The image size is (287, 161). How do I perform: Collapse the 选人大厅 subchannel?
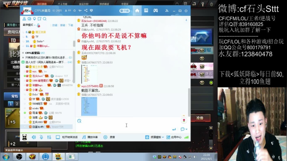click(x=23, y=62)
